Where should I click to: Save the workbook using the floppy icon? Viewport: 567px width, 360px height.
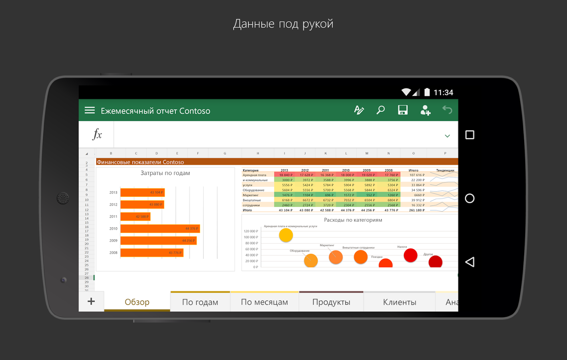click(403, 110)
